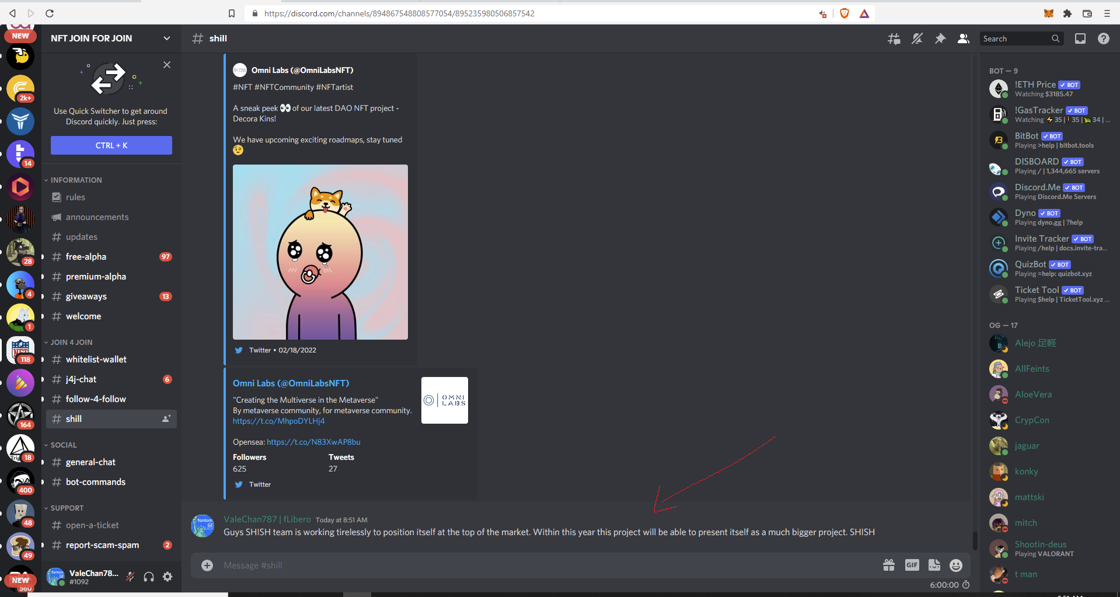Screen dimensions: 1120x597
Task: Open Brave Shields lion icon
Action: click(x=844, y=13)
